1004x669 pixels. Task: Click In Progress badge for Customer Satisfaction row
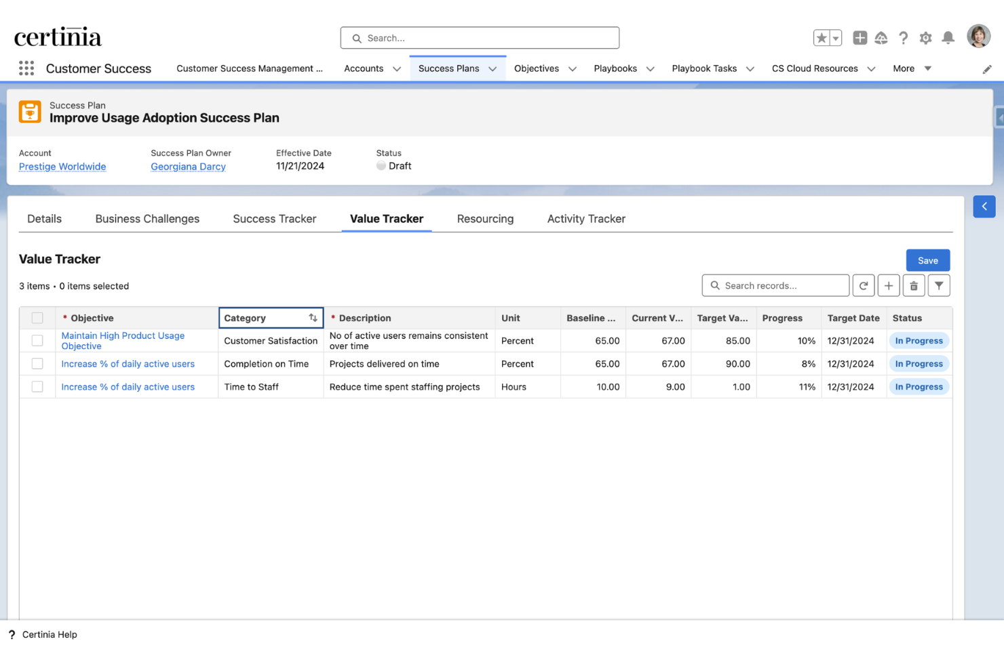919,341
